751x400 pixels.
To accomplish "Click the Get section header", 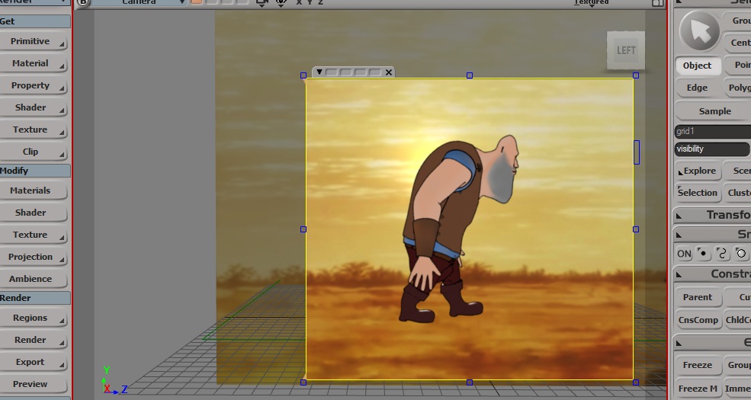I will (x=35, y=21).
